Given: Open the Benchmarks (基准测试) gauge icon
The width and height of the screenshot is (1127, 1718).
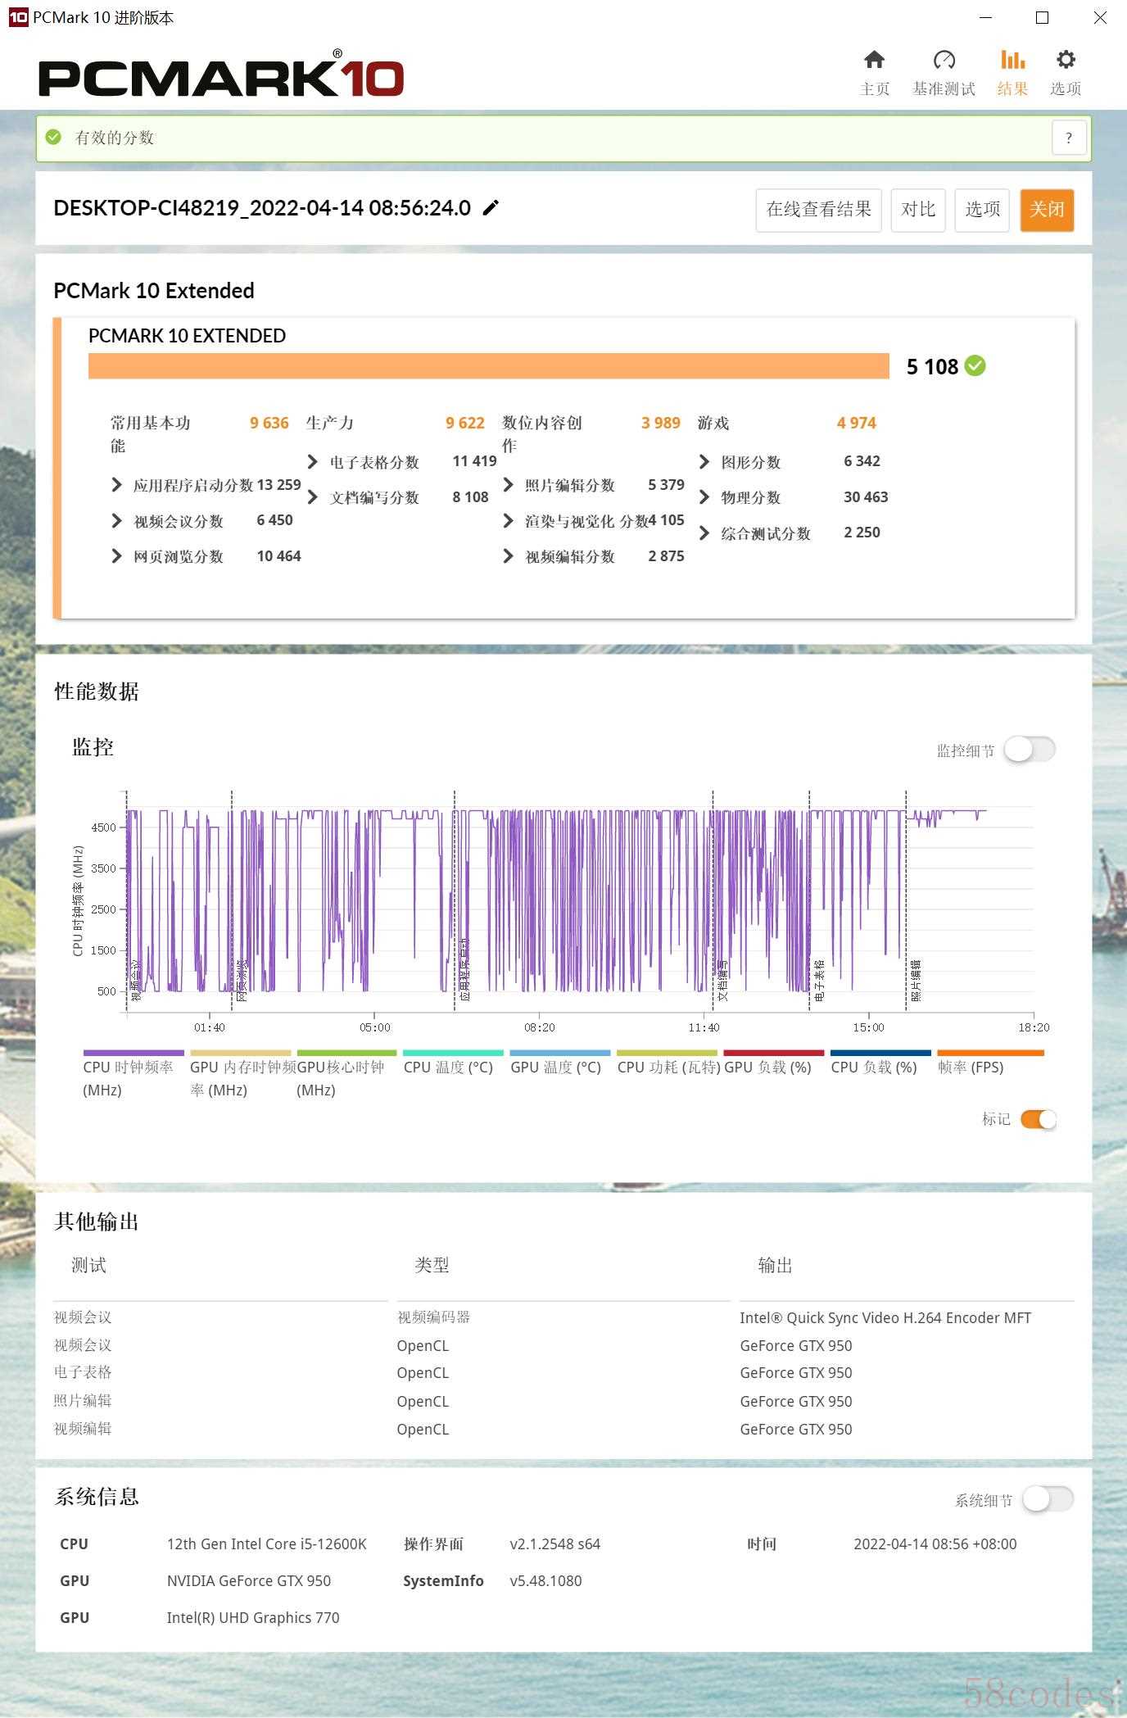Looking at the screenshot, I should pos(944,60).
